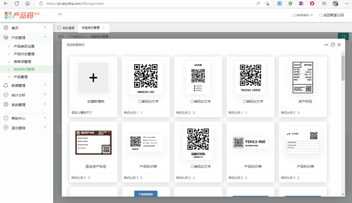The height and width of the screenshot is (203, 352).
Task: Open the browser favorites star icon
Action: click(x=324, y=4)
